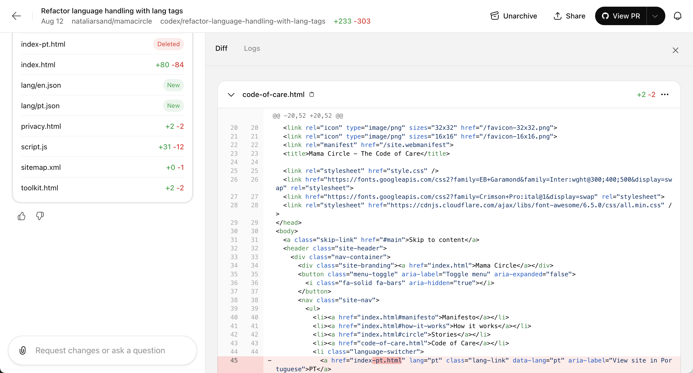Open the notifications bell

pos(677,16)
